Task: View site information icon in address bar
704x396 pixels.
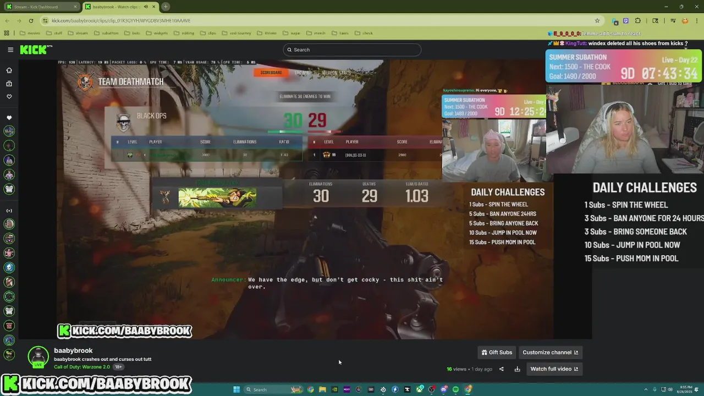Action: point(45,20)
